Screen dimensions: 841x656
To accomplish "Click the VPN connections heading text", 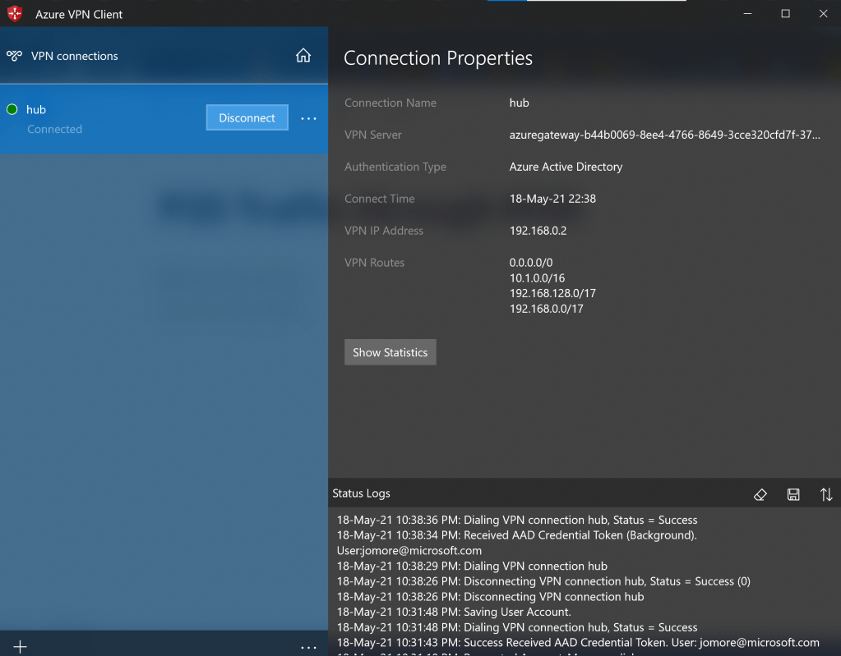I will [75, 56].
